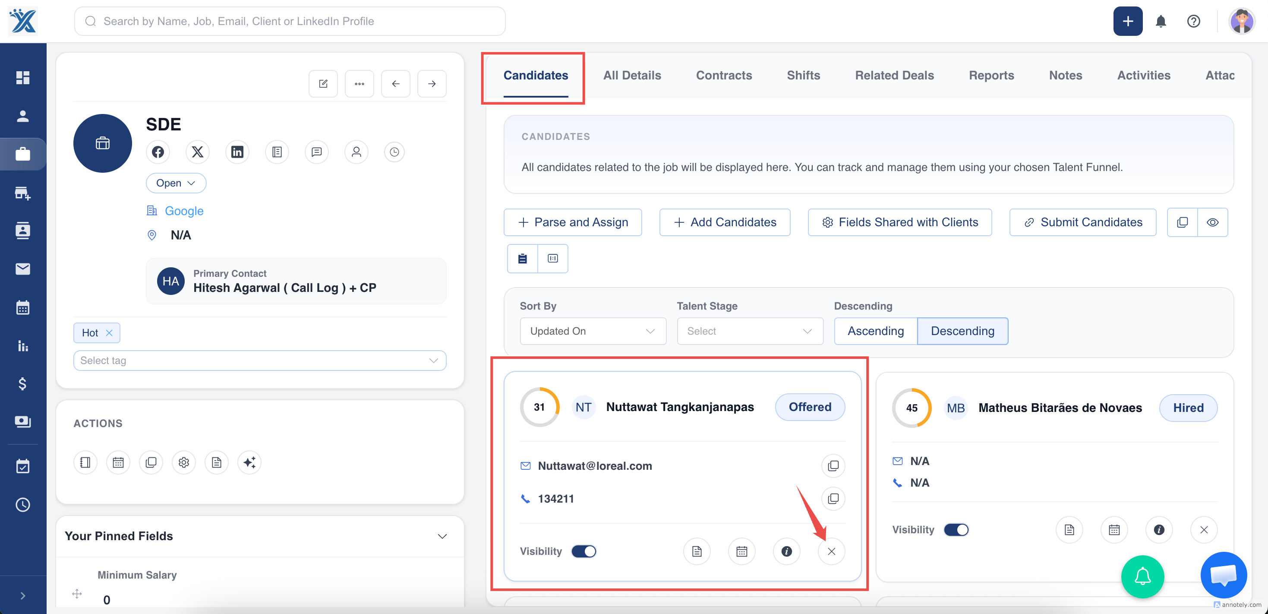Open Matheus's Hired stage badge
Image resolution: width=1268 pixels, height=614 pixels.
tap(1188, 408)
